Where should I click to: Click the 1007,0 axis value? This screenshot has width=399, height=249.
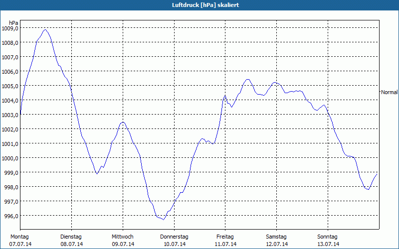(10, 57)
